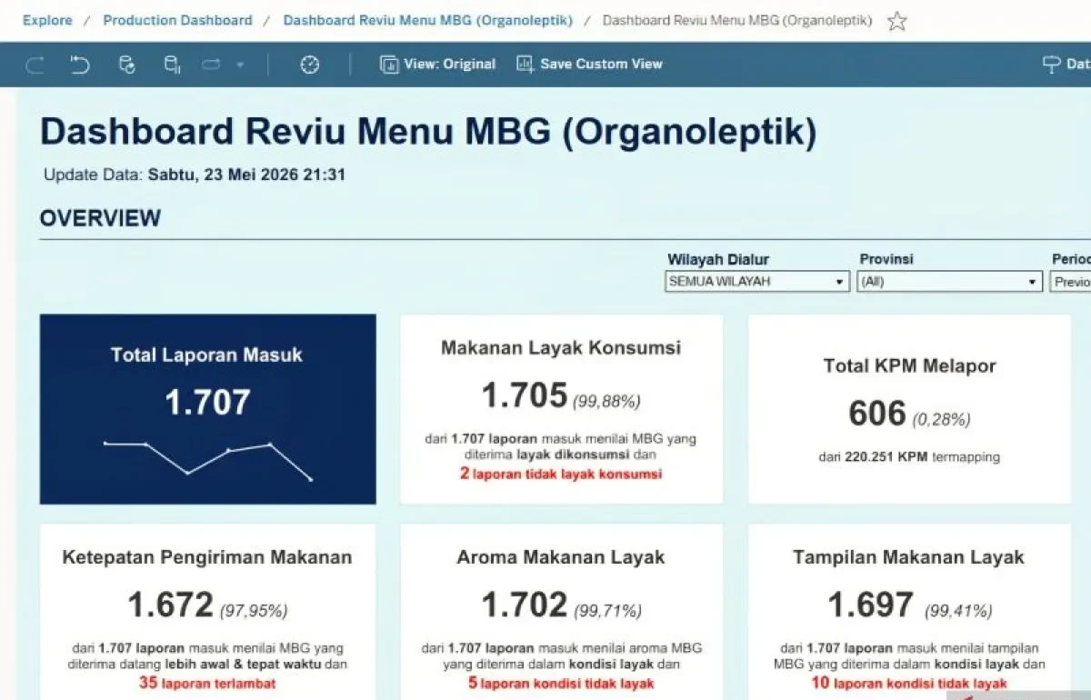Click '10 laporan kondisi tidak layak' text
The image size is (1091, 700).
[909, 683]
